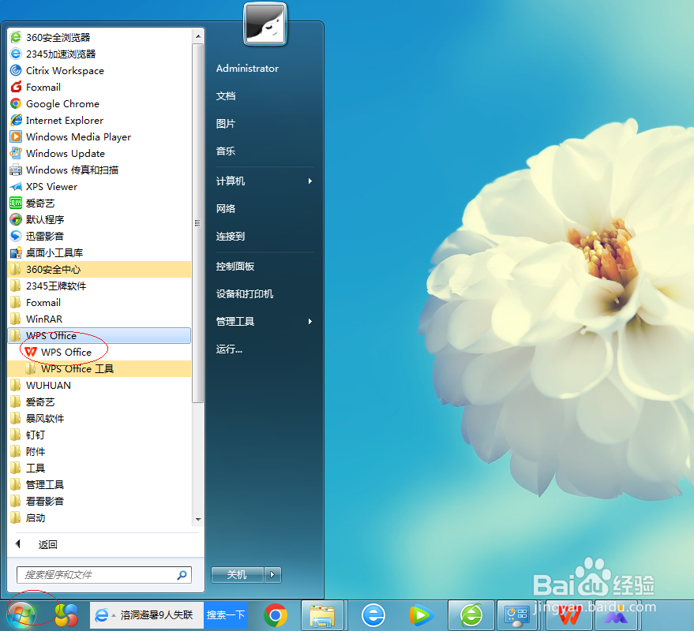Launch WPS Office application with red W icon
694x631 pixels.
click(x=99, y=353)
